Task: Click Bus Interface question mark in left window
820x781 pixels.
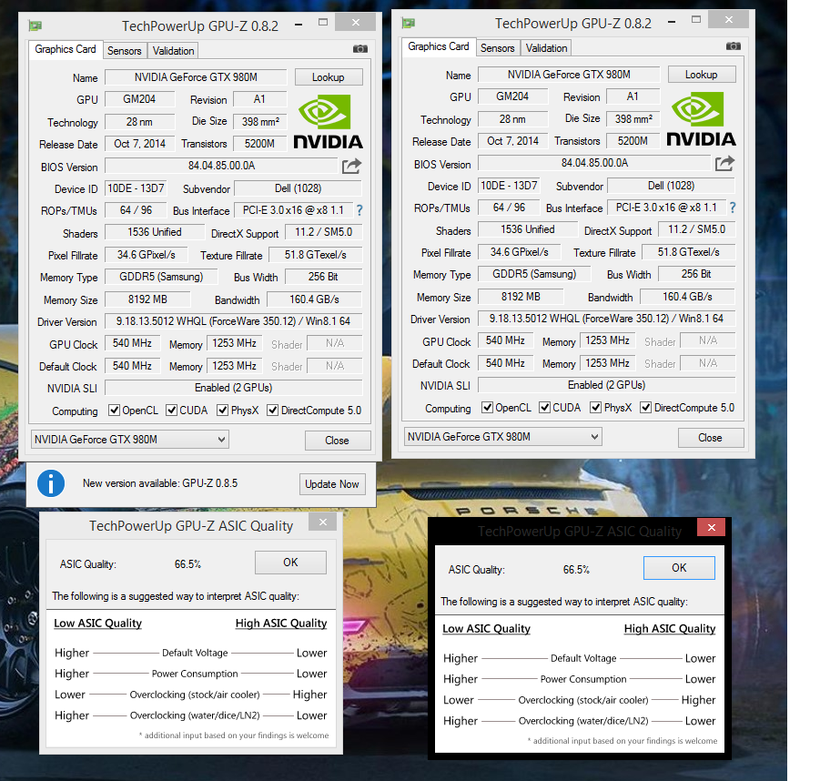Action: click(x=359, y=210)
